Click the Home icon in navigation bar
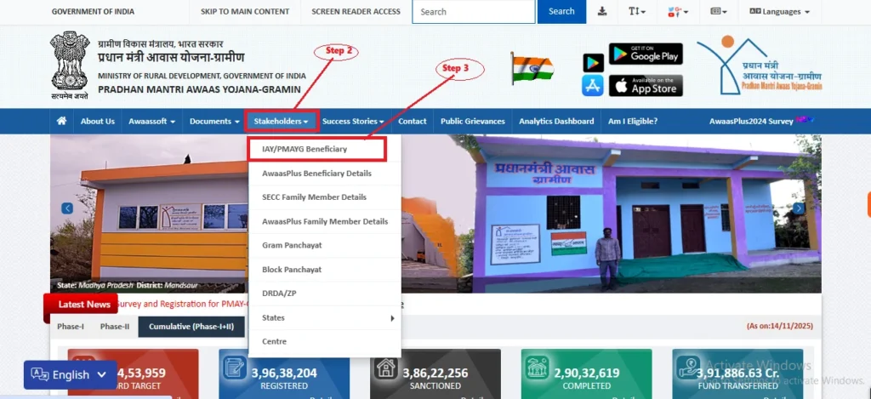The height and width of the screenshot is (399, 871). coord(61,121)
